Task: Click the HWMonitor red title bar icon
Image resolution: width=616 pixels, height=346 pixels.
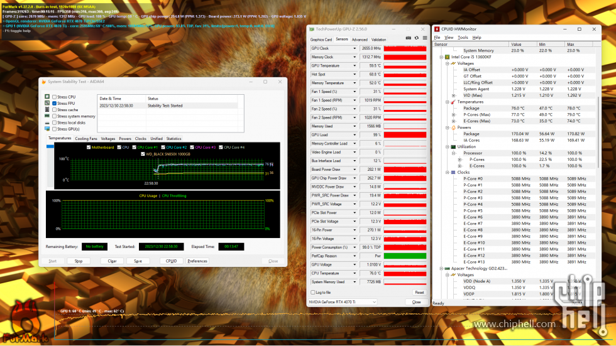Action: (x=437, y=29)
